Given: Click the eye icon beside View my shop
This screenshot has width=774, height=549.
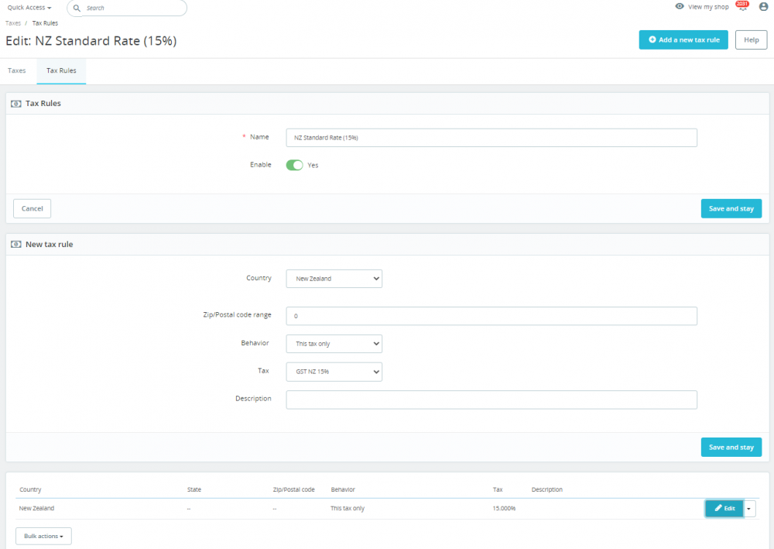Looking at the screenshot, I should [x=680, y=6].
